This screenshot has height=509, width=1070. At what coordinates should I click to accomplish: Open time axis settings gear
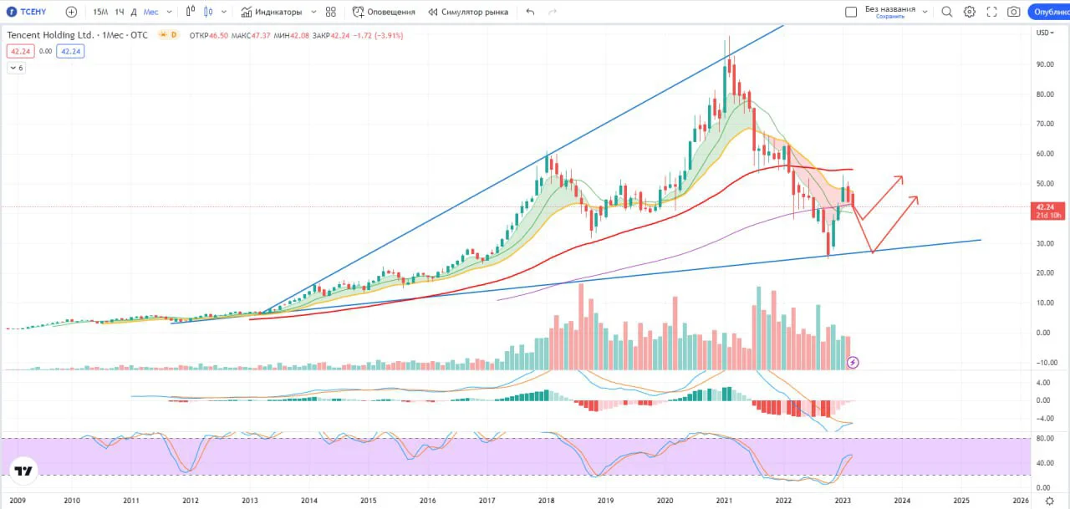coord(1050,501)
